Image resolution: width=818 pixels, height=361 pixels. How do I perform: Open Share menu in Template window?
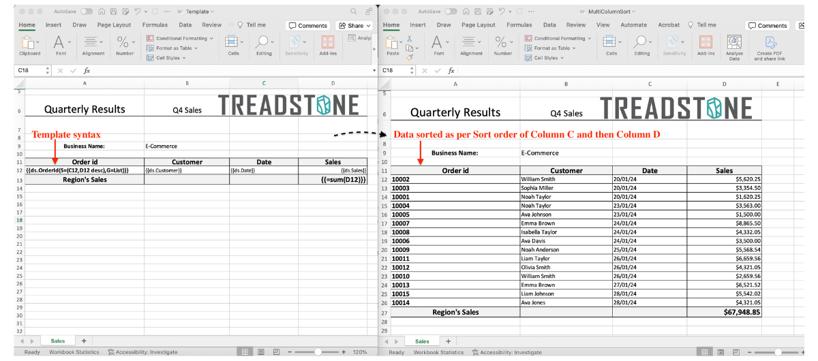[354, 25]
